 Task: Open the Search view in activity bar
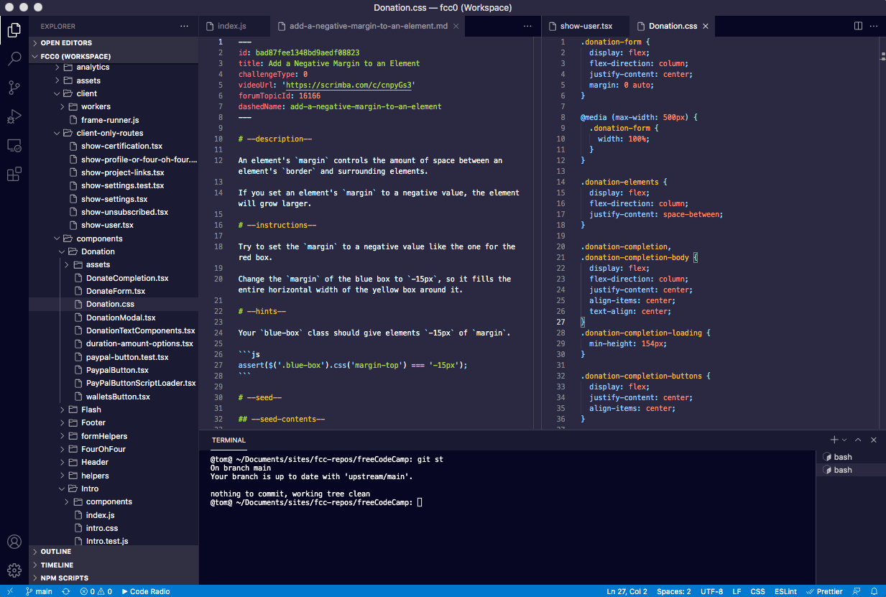pyautogui.click(x=14, y=59)
